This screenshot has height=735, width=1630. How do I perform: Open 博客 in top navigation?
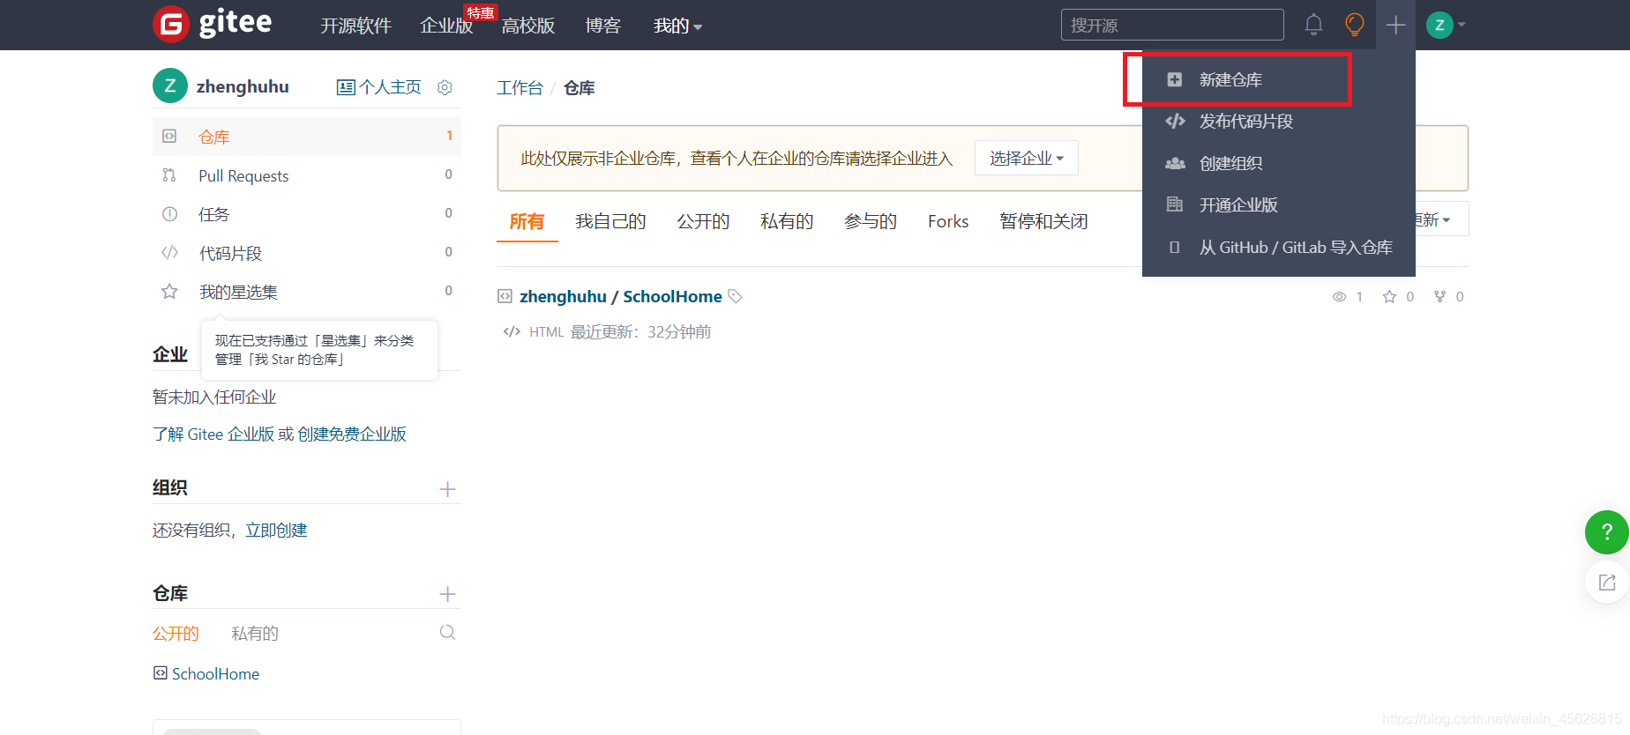click(603, 26)
